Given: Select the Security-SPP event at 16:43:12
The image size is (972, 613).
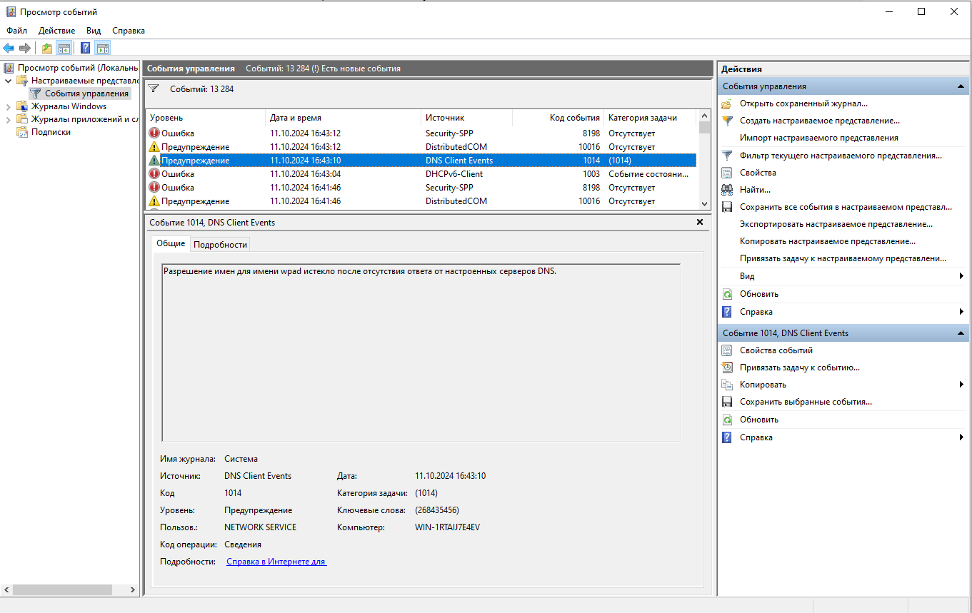Looking at the screenshot, I should [421, 133].
